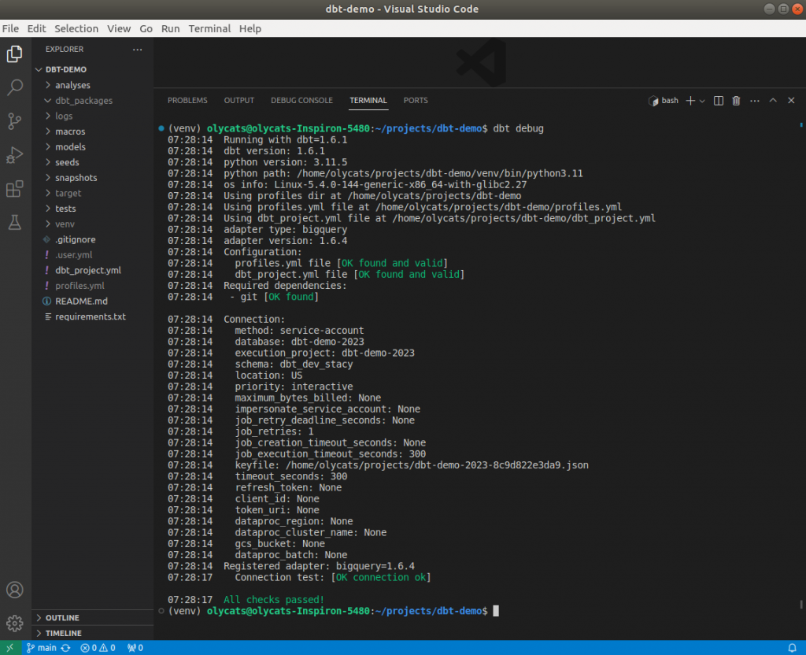Image resolution: width=806 pixels, height=655 pixels.
Task: Expand the macros folder
Action: click(x=93, y=131)
